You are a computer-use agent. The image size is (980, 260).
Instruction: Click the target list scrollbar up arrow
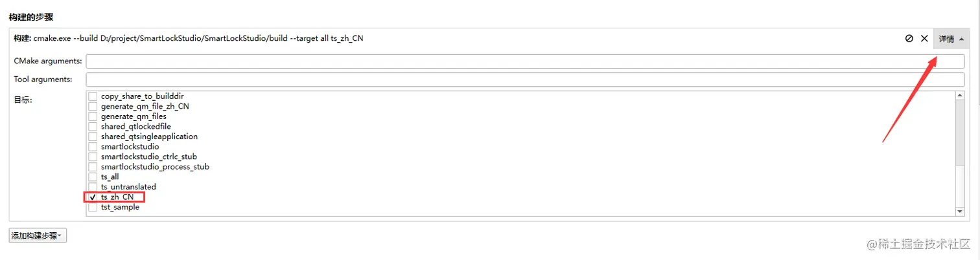(x=960, y=96)
